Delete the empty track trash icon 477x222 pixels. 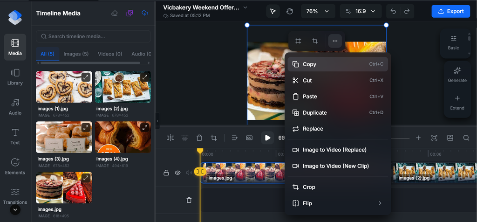click(x=189, y=200)
